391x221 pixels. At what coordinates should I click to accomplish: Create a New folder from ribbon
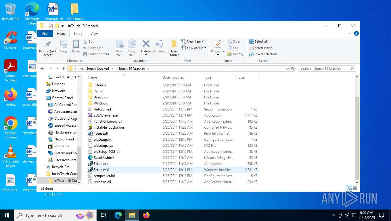coord(174,48)
